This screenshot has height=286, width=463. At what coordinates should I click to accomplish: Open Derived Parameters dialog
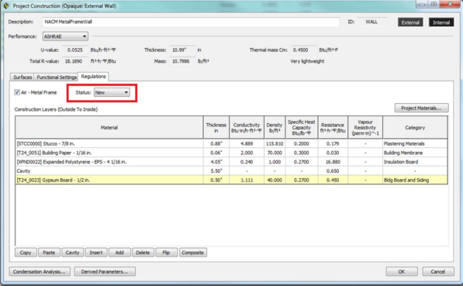click(105, 271)
